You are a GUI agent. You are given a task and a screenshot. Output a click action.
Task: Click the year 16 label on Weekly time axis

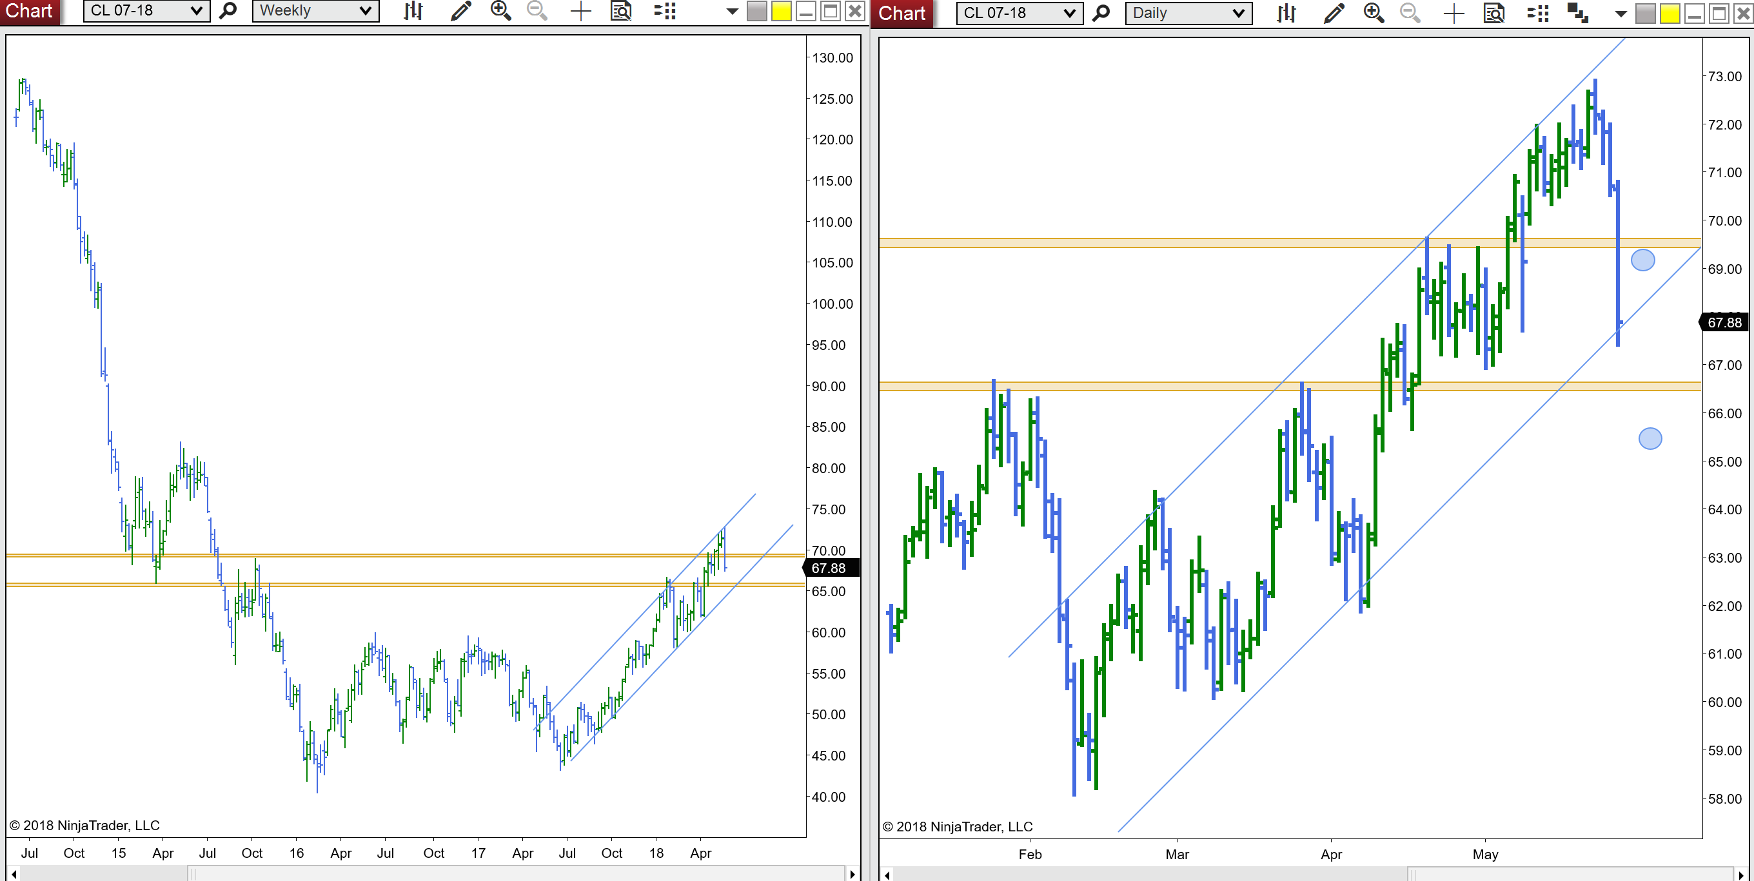(x=296, y=853)
